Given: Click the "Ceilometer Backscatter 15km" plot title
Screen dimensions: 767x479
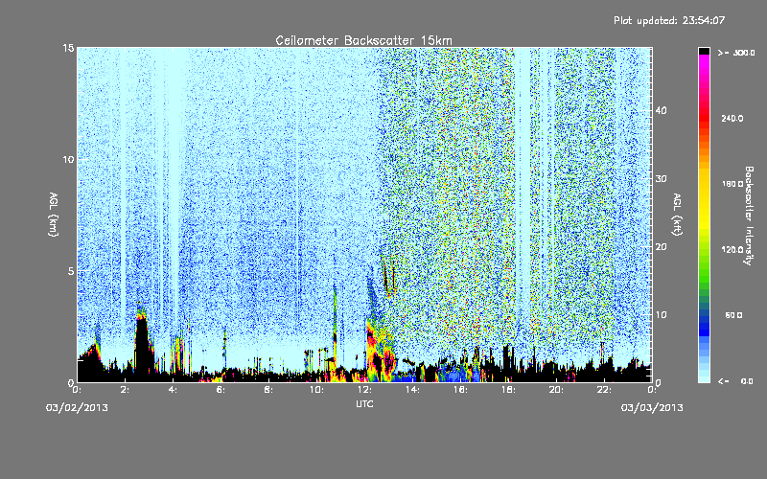Looking at the screenshot, I should (363, 40).
